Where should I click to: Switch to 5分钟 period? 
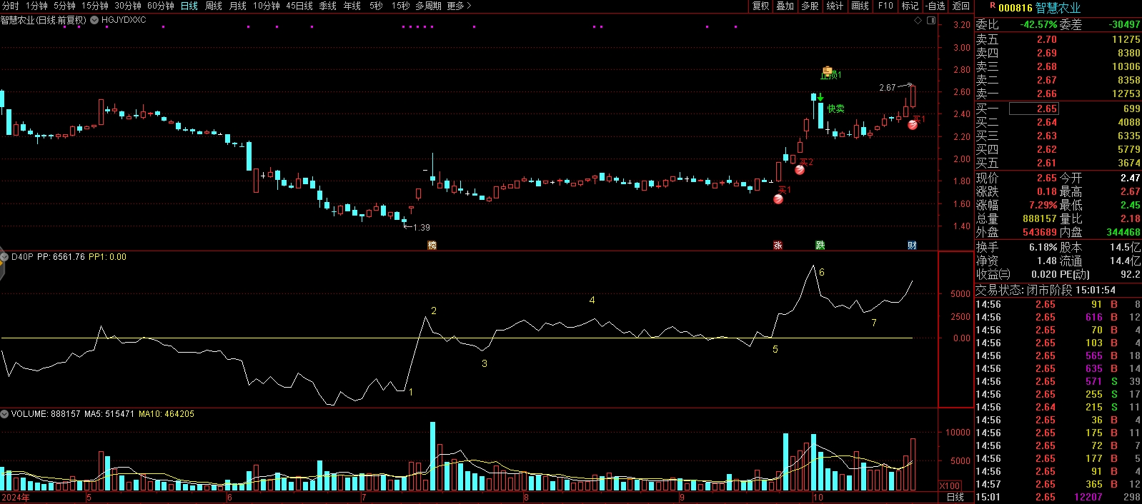64,6
